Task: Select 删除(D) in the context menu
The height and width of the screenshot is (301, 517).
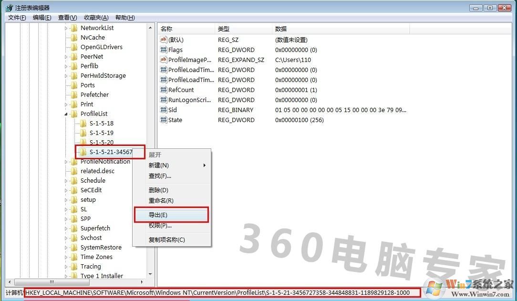Action: [158, 190]
